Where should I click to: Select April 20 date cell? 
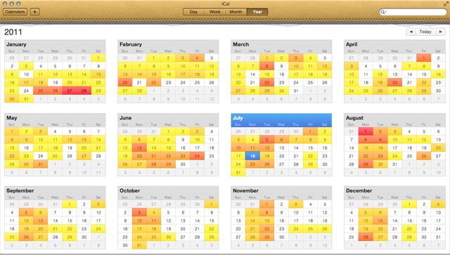coord(394,82)
